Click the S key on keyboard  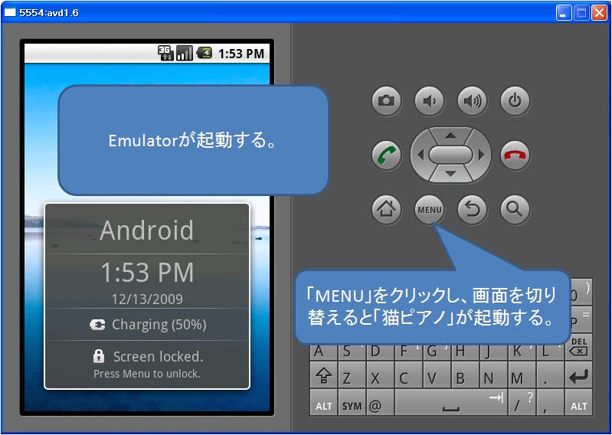click(x=352, y=352)
